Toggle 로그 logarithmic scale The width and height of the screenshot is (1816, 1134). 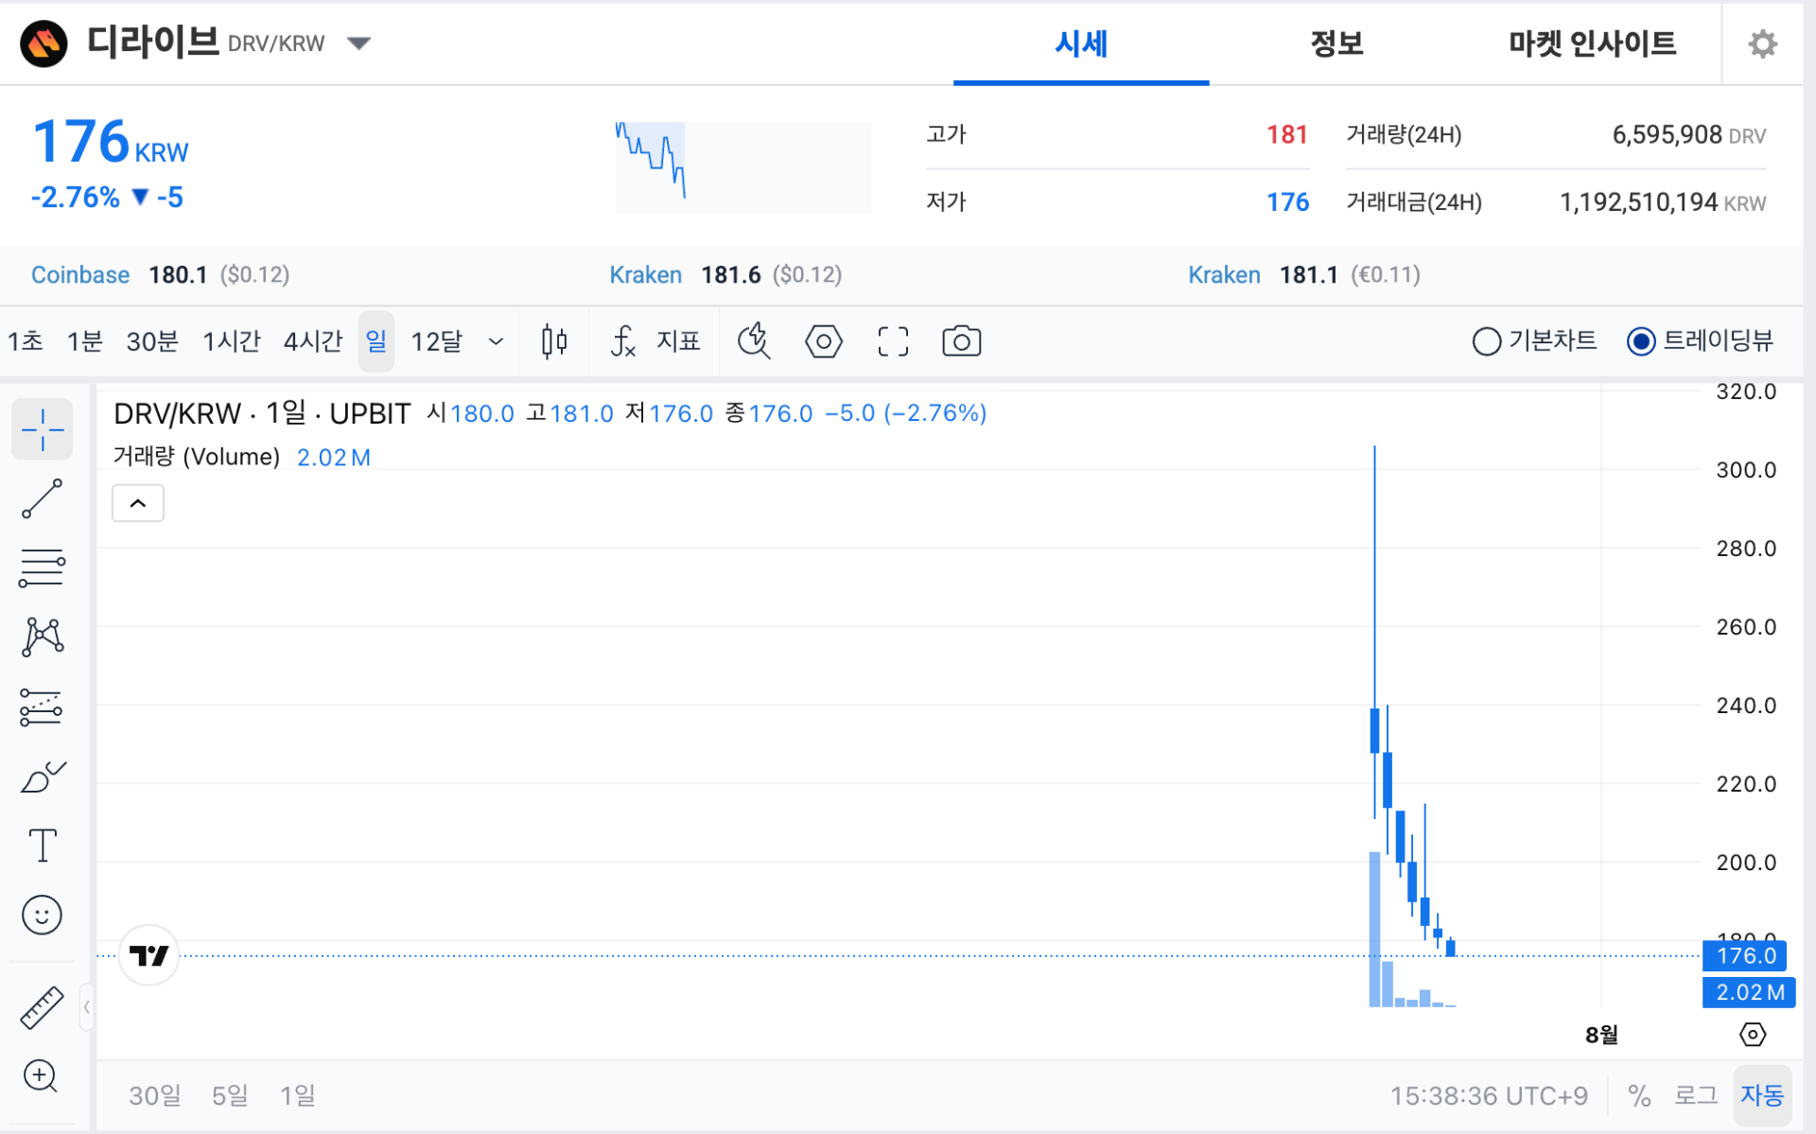pos(1696,1095)
